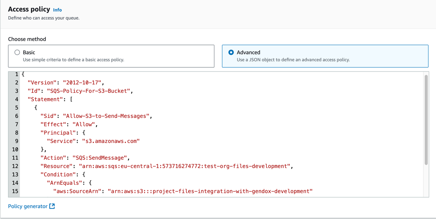Screen dimensions: 436x219
Task: Open the Info link beside Access policy
Action: (x=57, y=10)
